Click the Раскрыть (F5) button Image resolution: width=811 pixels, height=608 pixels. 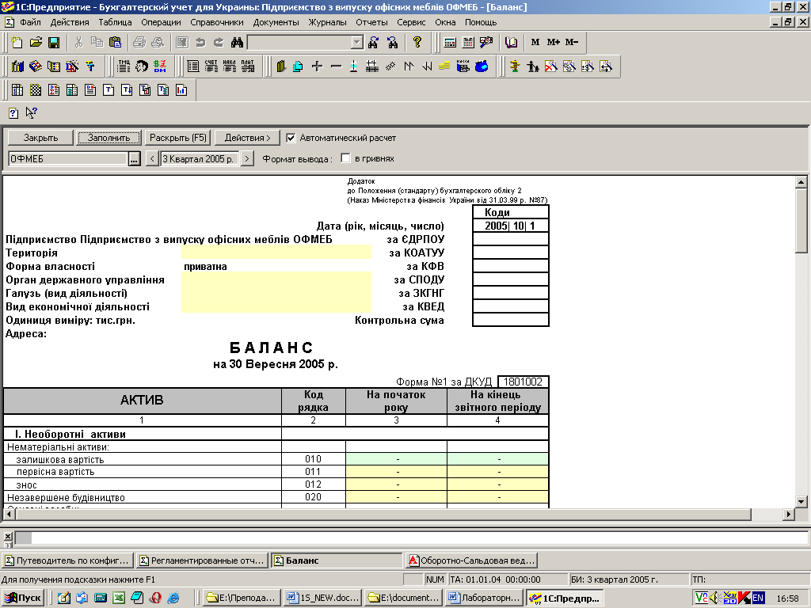[178, 138]
